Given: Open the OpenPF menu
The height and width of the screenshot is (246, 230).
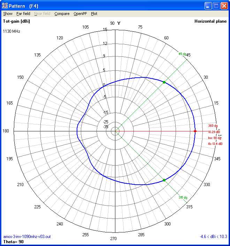Looking at the screenshot, I should point(80,14).
